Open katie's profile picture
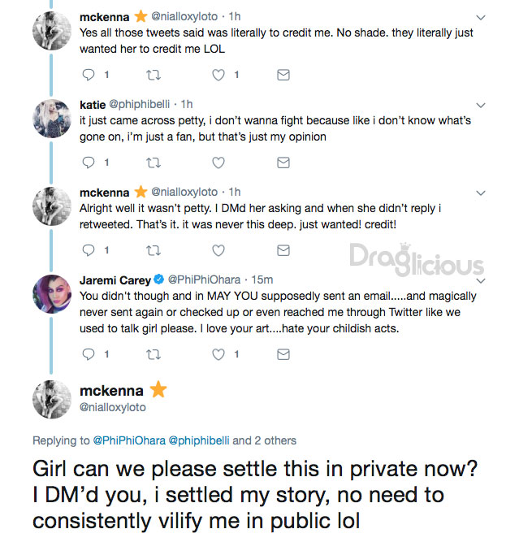This screenshot has width=519, height=542. [x=52, y=119]
